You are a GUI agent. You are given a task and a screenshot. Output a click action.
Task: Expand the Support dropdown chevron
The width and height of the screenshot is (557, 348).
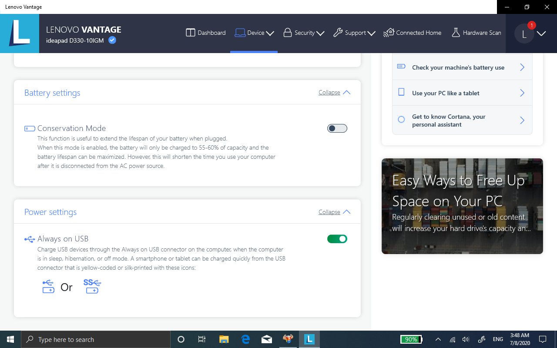coord(371,33)
